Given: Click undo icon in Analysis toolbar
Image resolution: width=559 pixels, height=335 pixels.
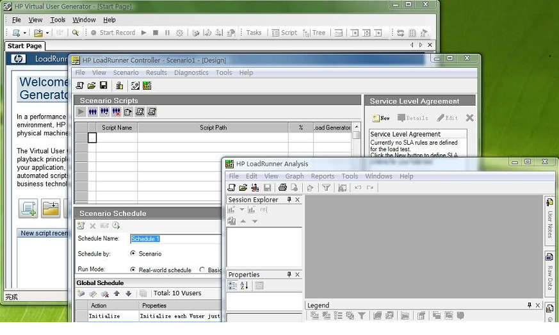Looking at the screenshot, I should [x=358, y=188].
